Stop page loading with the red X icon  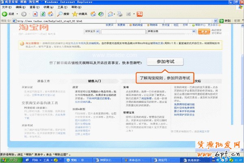(35, 14)
